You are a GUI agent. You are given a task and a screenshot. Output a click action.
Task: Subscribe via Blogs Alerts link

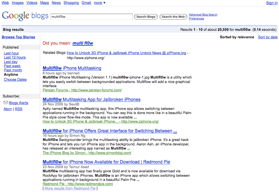pyautogui.click(x=19, y=103)
